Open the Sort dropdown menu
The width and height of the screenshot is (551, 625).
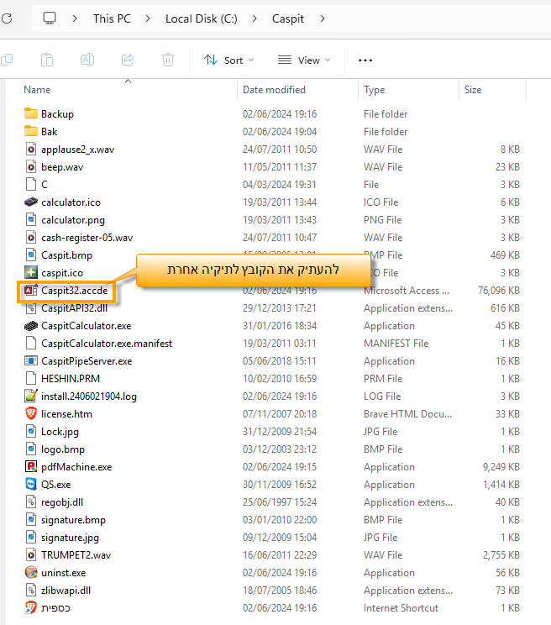pyautogui.click(x=228, y=60)
